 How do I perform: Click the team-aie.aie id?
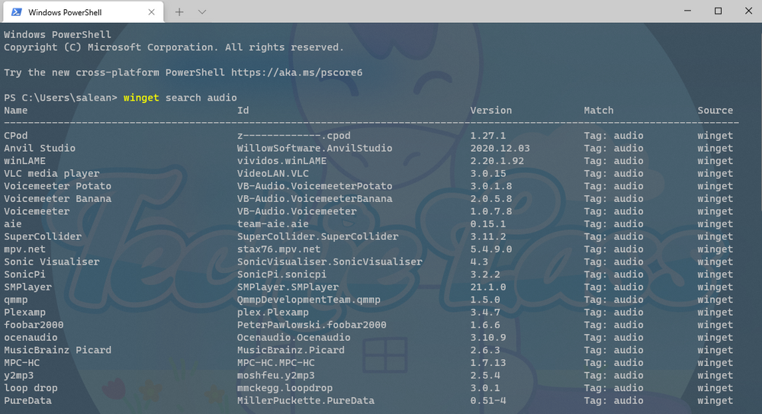[273, 224]
